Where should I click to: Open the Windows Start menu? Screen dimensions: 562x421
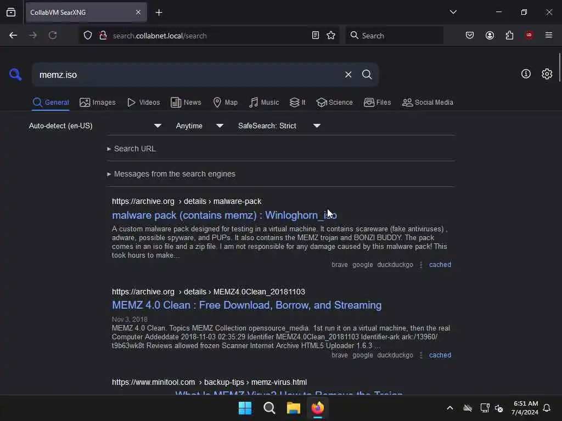(245, 408)
